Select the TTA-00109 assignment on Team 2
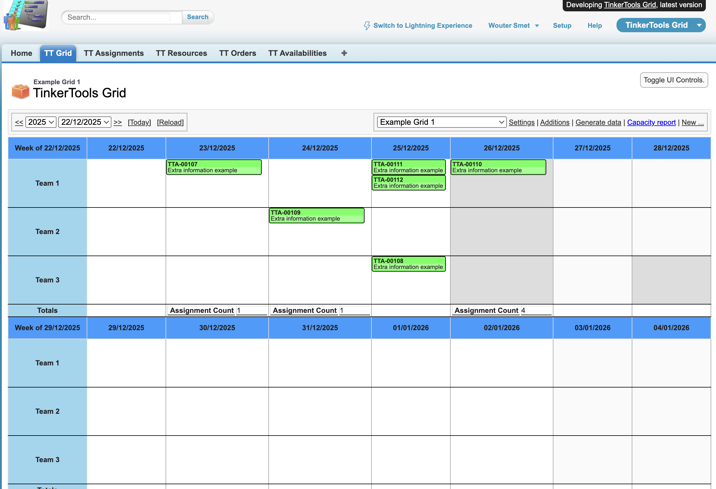This screenshot has height=489, width=716. 316,216
